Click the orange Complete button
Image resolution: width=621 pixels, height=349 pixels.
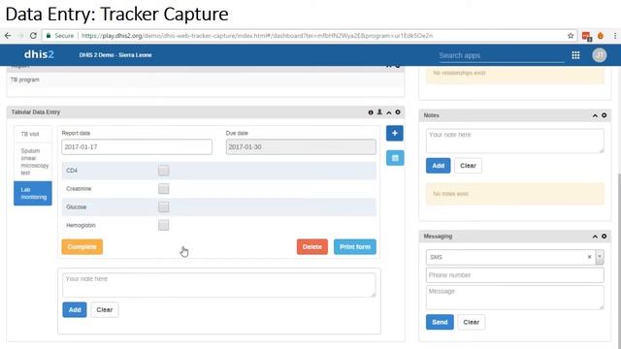[x=82, y=246]
